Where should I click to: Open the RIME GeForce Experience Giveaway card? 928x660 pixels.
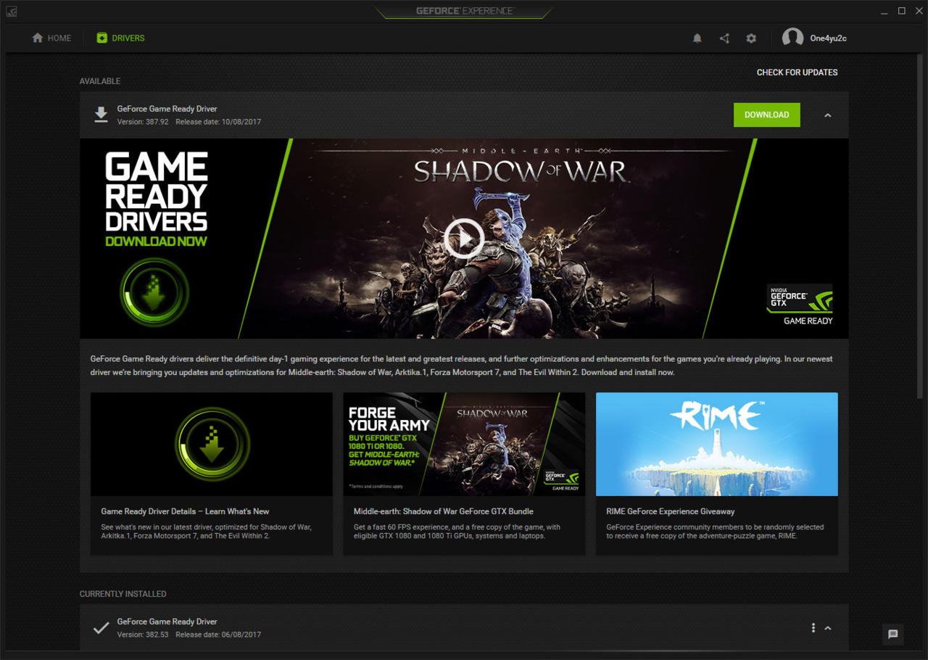(x=716, y=474)
